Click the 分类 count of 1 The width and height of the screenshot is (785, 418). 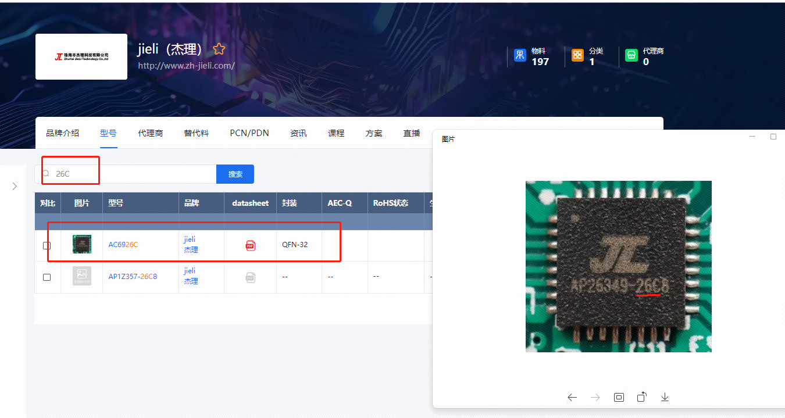pyautogui.click(x=592, y=62)
